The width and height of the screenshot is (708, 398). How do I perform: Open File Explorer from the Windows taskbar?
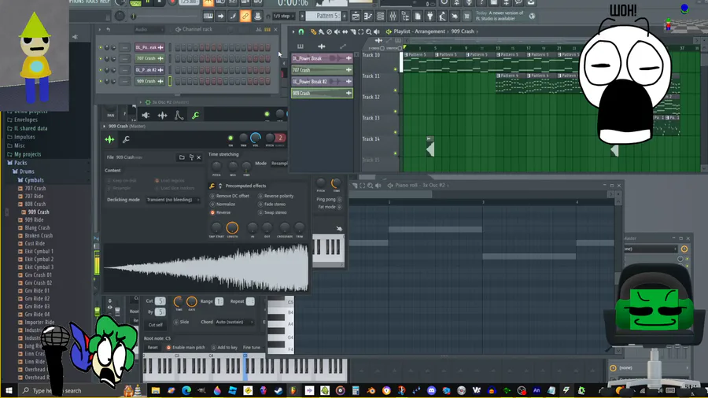coord(156,390)
